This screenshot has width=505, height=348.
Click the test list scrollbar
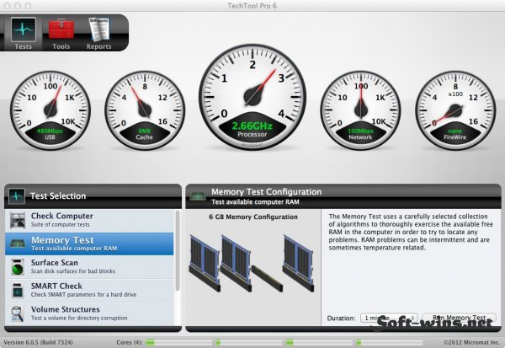(178, 251)
